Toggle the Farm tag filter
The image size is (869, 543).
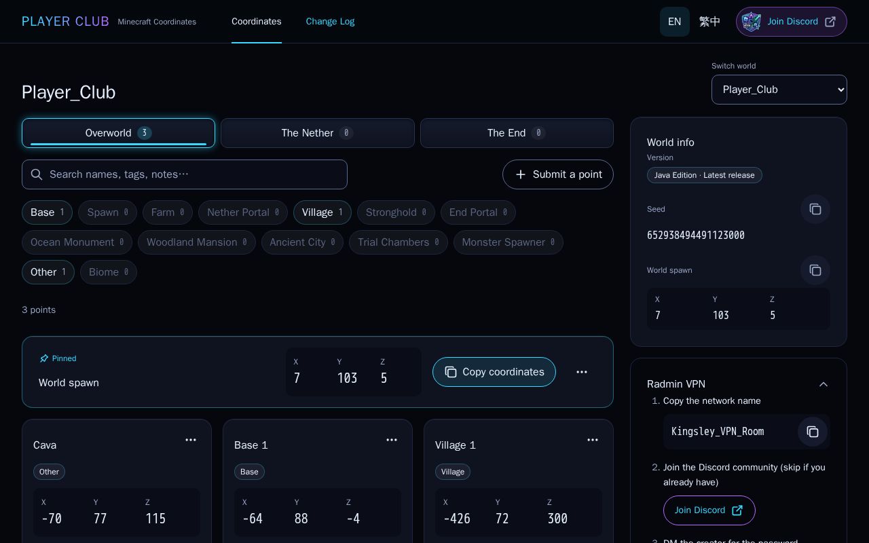(x=168, y=212)
